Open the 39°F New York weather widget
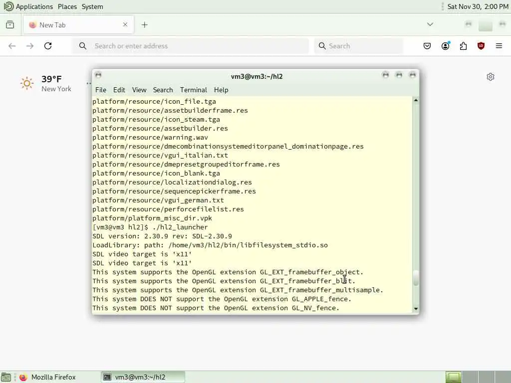This screenshot has width=511, height=383. pyautogui.click(x=46, y=83)
